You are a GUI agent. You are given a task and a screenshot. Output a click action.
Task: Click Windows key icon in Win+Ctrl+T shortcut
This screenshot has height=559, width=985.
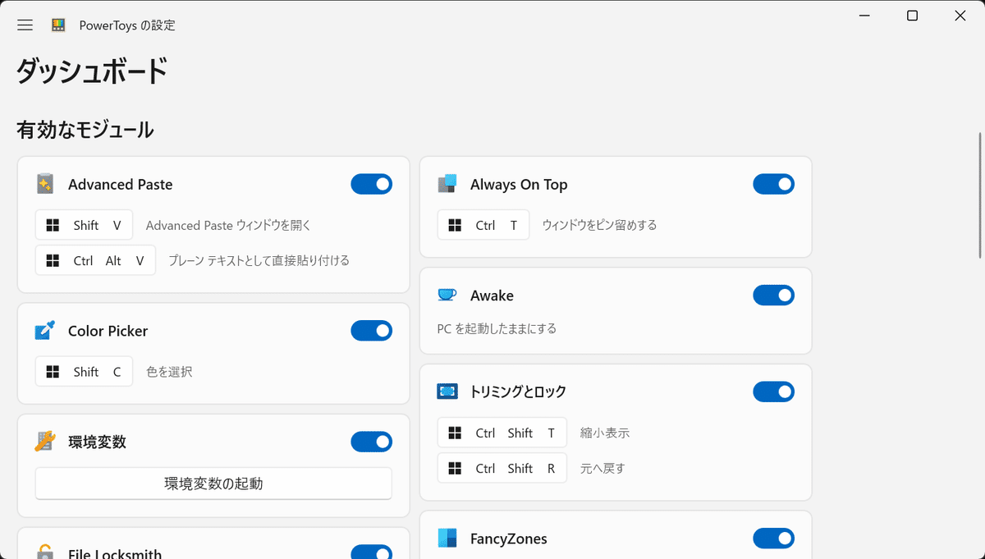(456, 225)
